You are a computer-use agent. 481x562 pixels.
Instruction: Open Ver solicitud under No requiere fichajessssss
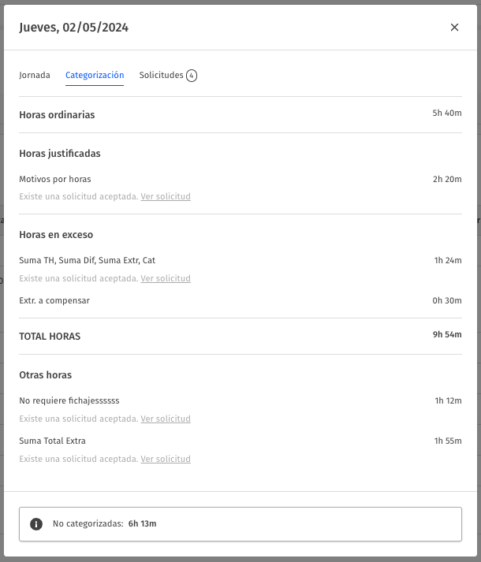pyautogui.click(x=166, y=419)
